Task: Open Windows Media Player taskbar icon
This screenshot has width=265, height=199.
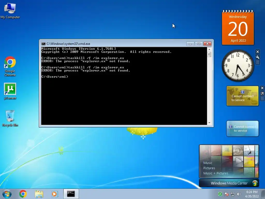Action: tap(54, 194)
